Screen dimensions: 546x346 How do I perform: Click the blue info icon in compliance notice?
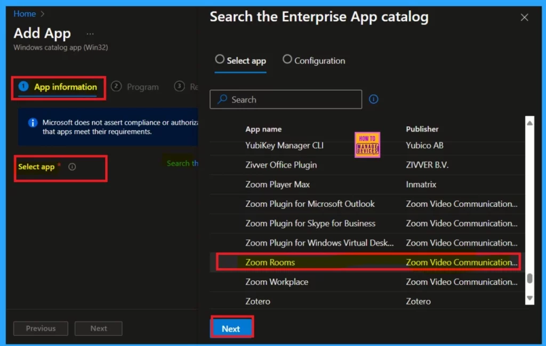point(33,123)
